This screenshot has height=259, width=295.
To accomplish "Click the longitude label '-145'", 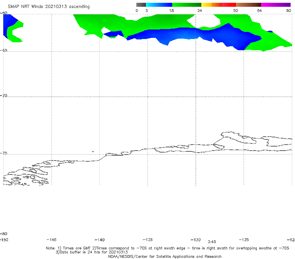I will (51, 240).
